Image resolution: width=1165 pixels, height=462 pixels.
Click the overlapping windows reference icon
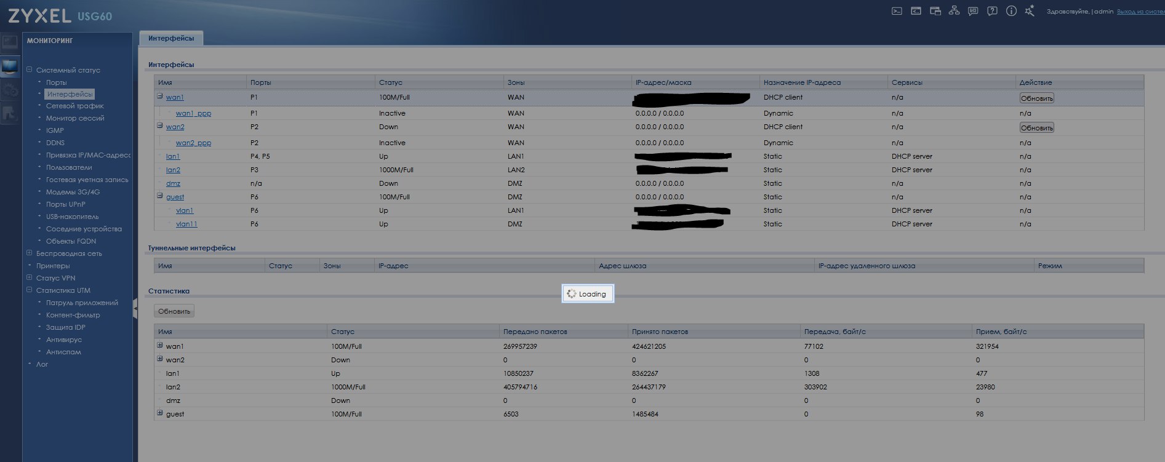[x=935, y=11]
